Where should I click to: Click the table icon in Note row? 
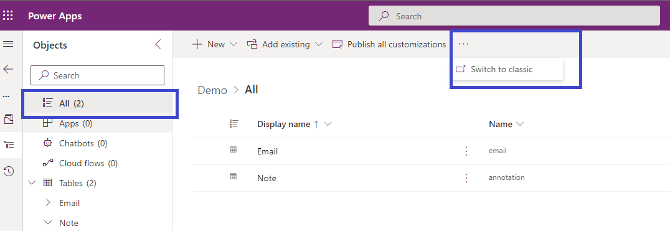234,176
